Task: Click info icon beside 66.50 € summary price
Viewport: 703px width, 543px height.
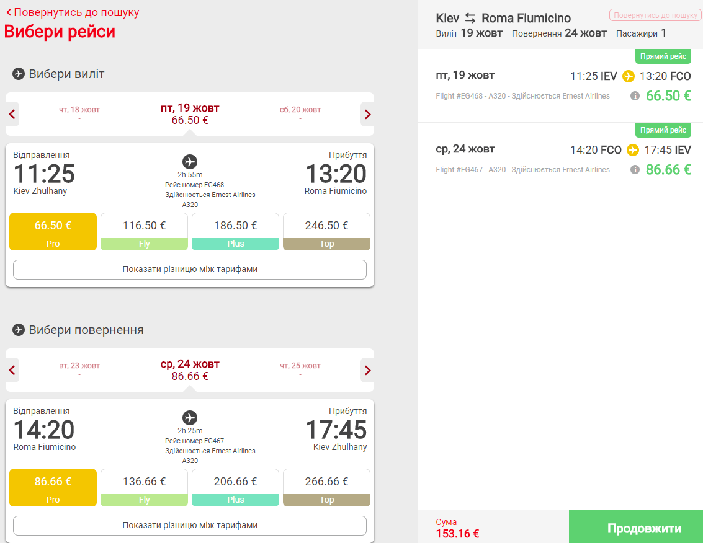Action: (x=635, y=95)
